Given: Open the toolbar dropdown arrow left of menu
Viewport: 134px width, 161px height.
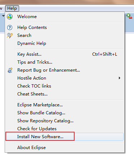Looking at the screenshot, I should 3,16.
